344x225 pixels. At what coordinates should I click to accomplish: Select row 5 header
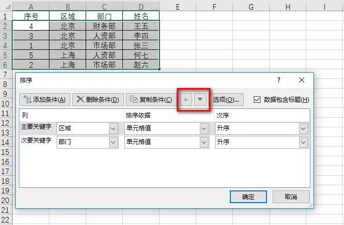tap(6, 55)
